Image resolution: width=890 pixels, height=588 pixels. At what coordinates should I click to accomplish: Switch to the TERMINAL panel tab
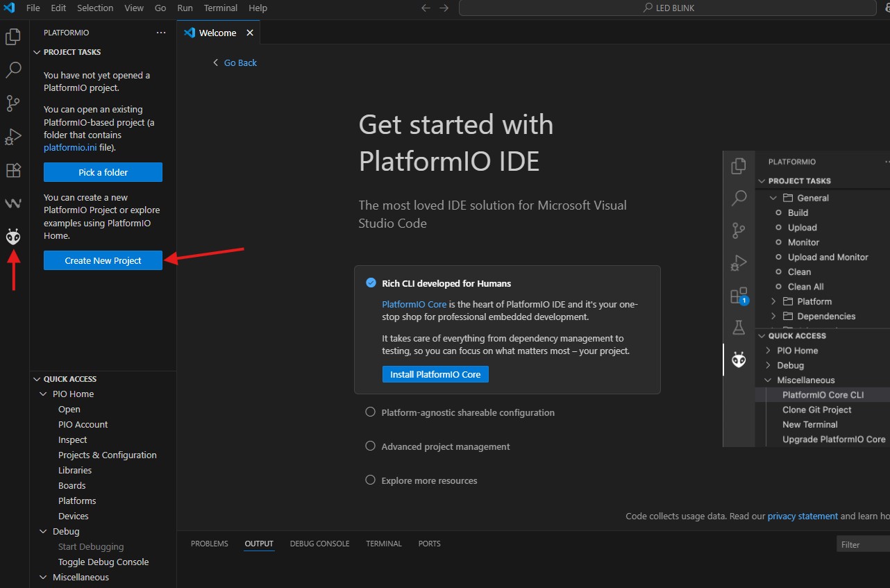[384, 544]
